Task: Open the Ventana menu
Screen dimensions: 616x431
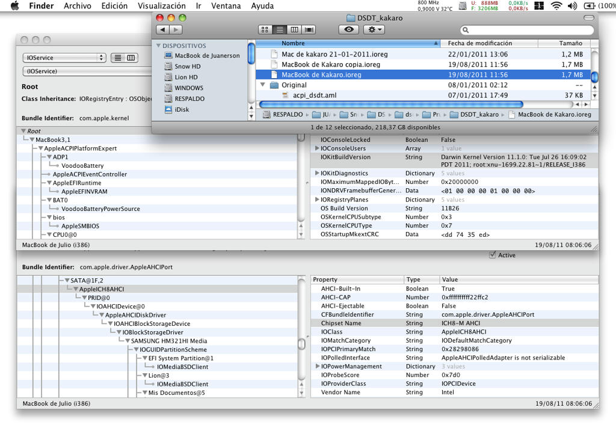Action: [x=226, y=6]
